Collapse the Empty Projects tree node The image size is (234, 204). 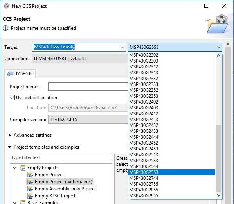[x=14, y=168]
